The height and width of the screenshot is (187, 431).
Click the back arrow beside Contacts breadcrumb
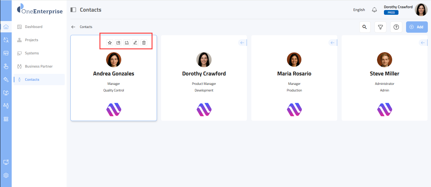pos(73,27)
